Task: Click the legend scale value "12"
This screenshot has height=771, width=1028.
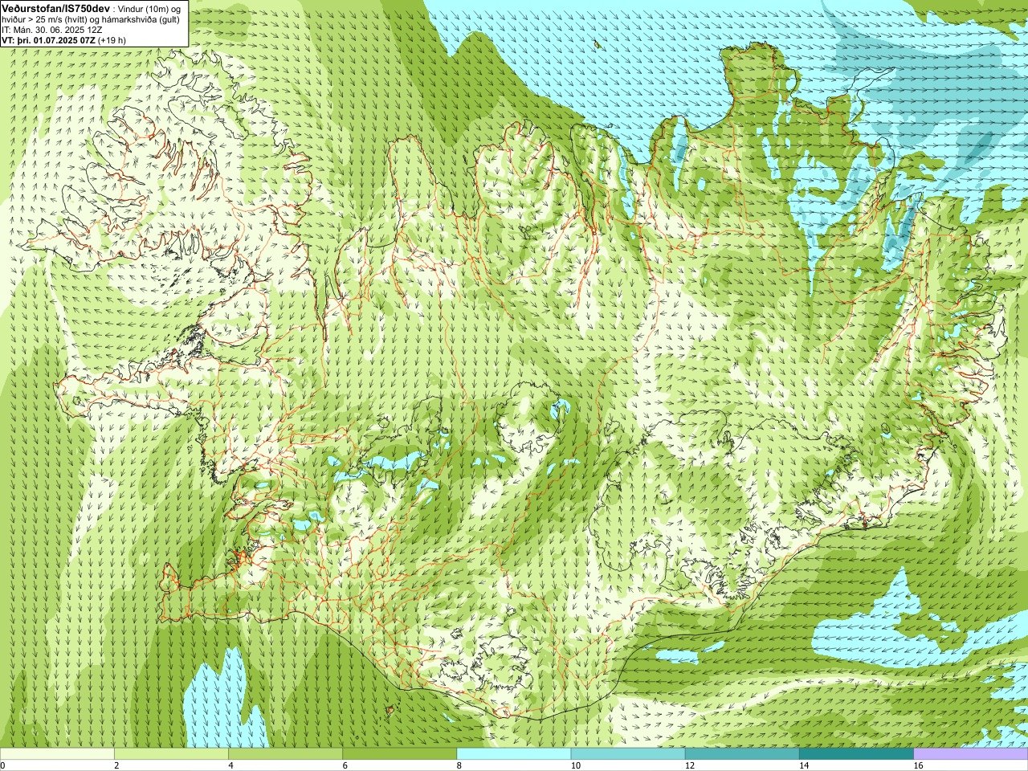Action: click(x=689, y=765)
